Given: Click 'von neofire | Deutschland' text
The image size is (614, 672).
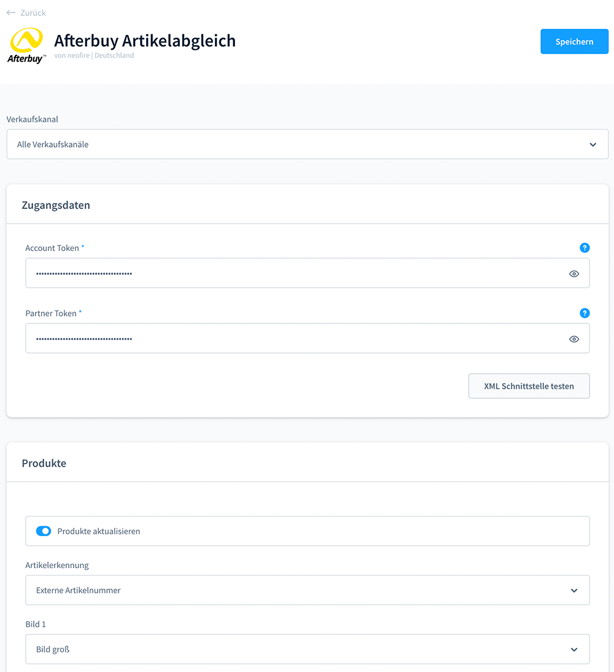Looking at the screenshot, I should click(94, 55).
